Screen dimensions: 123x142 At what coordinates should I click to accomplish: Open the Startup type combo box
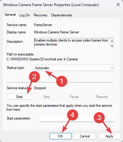click(x=74, y=68)
